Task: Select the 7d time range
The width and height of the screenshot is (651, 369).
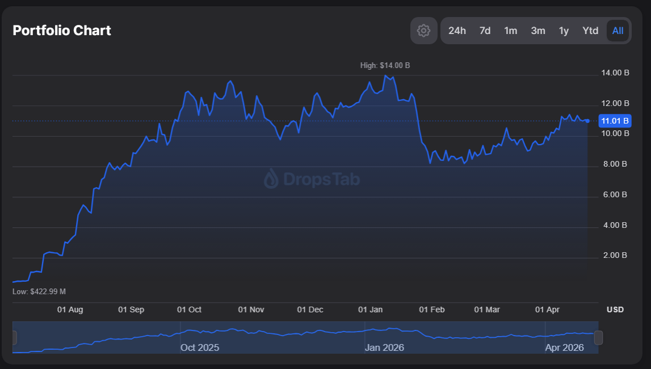Action: tap(485, 31)
